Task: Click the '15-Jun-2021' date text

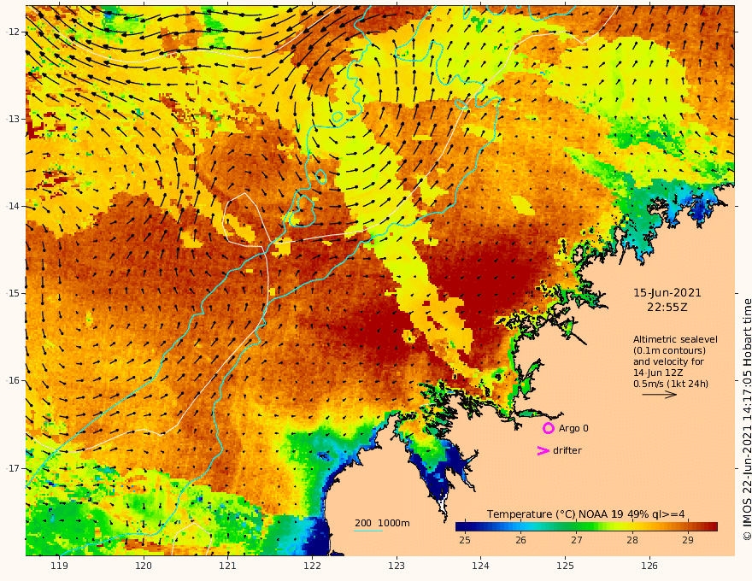Action: tap(667, 293)
